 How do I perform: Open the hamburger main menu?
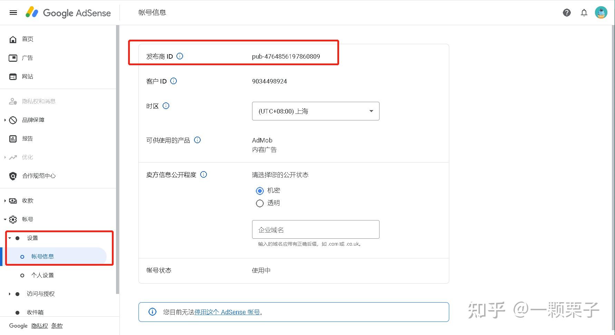pos(13,13)
